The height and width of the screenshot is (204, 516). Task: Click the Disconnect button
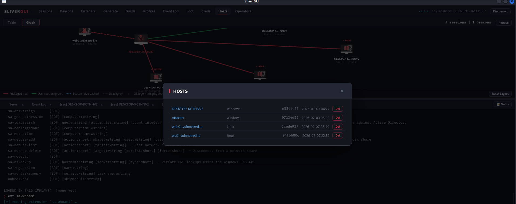[500, 11]
